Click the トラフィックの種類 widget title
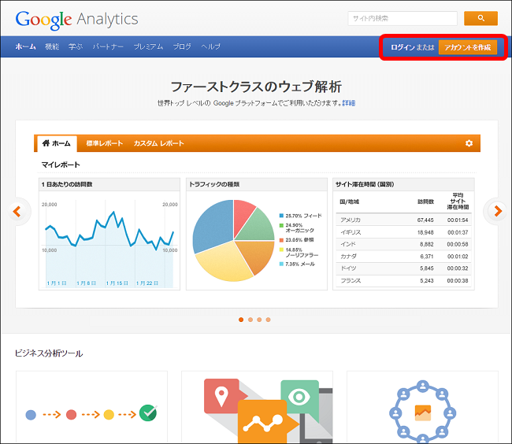Image resolution: width=512 pixels, height=444 pixels. click(x=214, y=184)
